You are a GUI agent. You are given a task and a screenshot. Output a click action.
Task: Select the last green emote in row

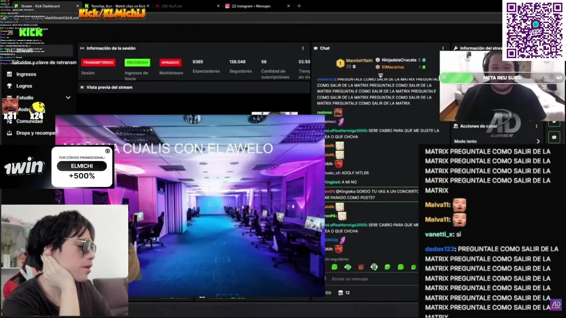[x=413, y=267]
